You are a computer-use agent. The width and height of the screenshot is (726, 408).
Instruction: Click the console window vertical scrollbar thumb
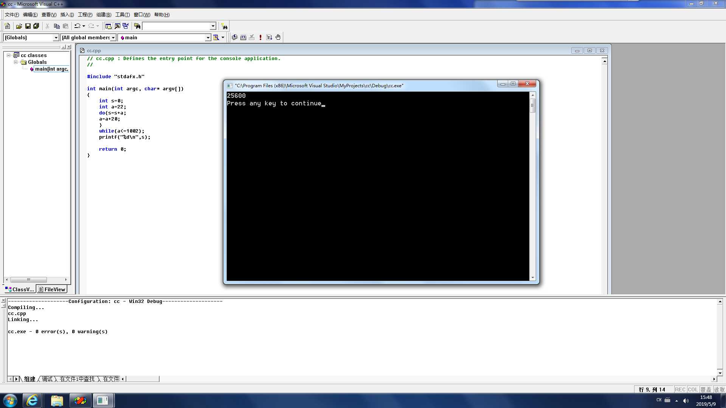pyautogui.click(x=532, y=105)
